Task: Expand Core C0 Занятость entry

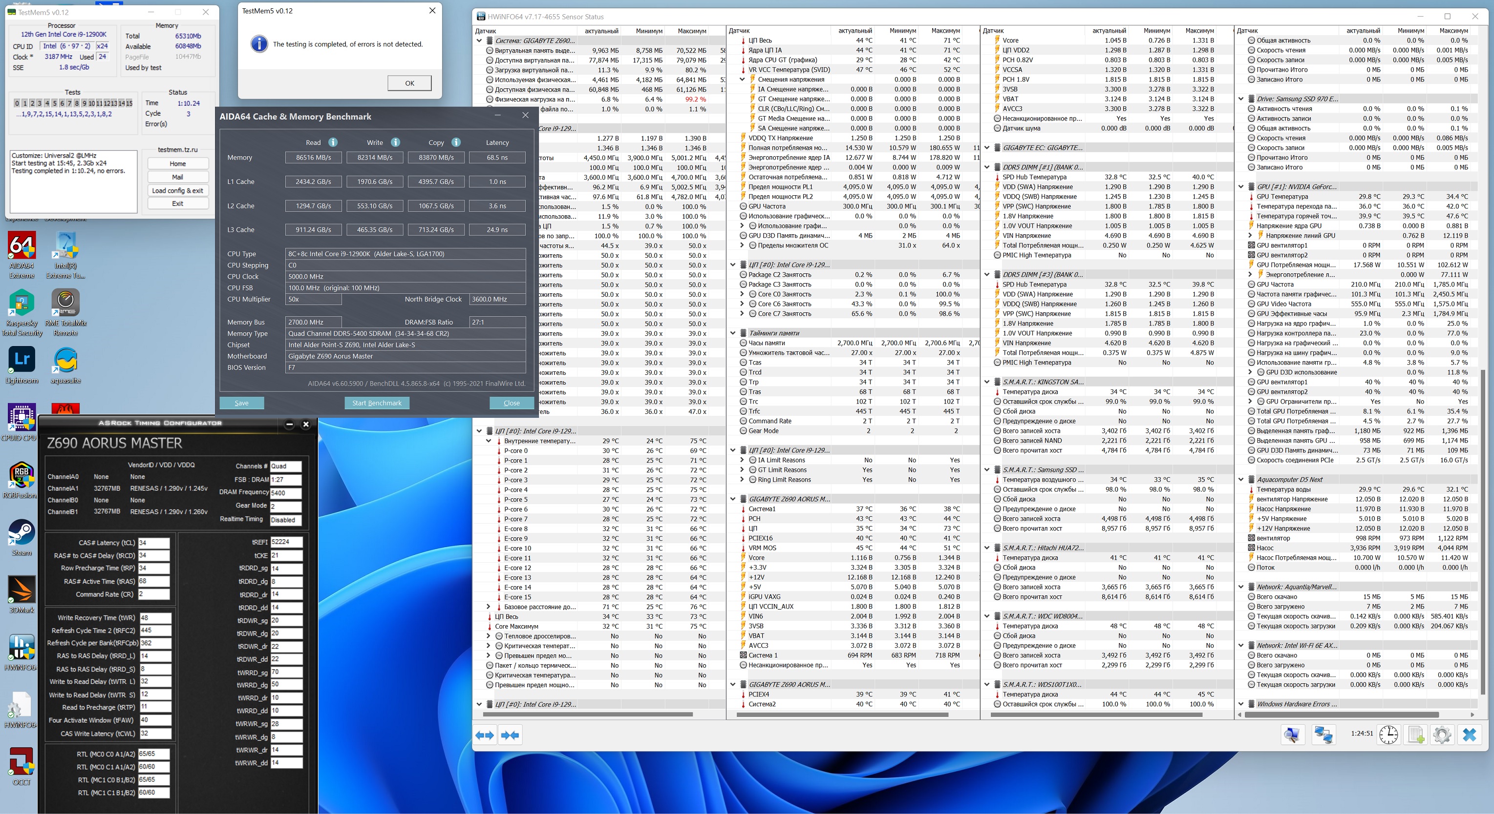Action: coord(743,294)
